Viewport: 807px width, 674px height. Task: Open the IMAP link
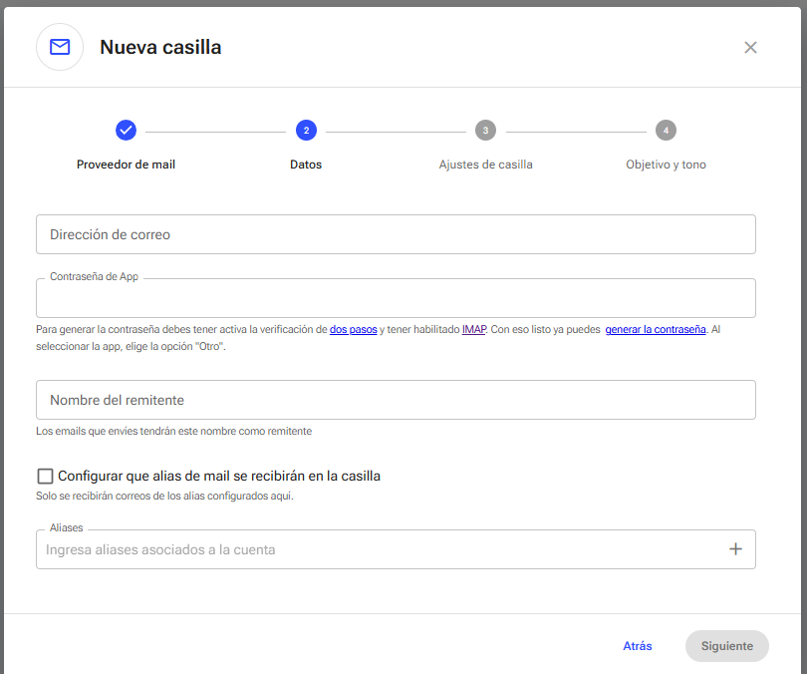click(x=474, y=330)
